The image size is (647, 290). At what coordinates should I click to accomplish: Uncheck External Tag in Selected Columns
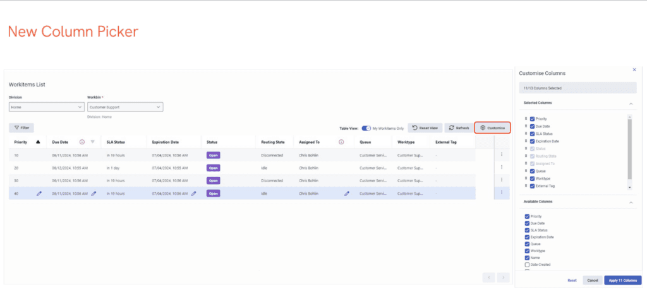533,186
